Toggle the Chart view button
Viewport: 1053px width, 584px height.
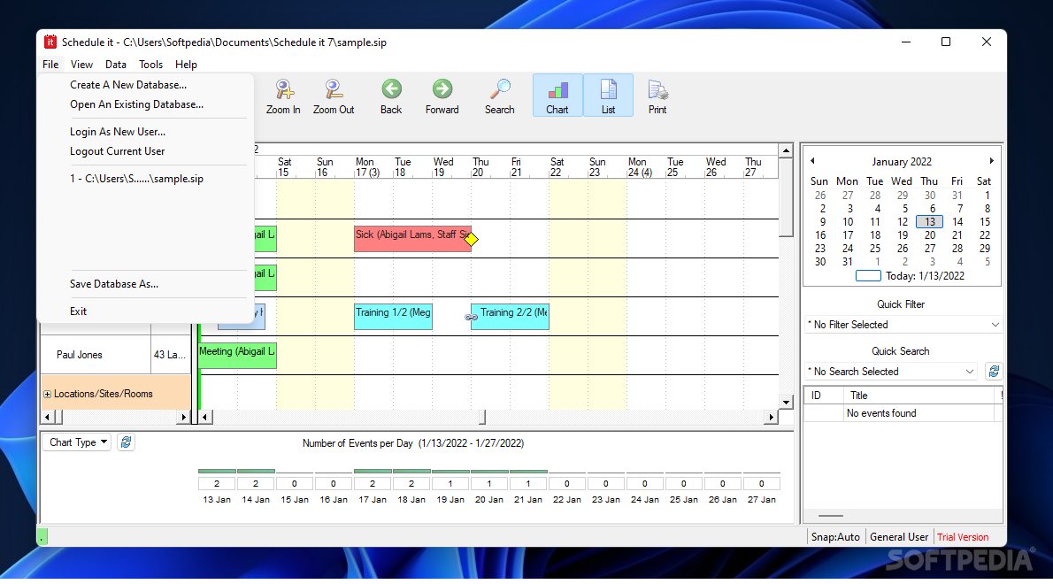pos(557,96)
